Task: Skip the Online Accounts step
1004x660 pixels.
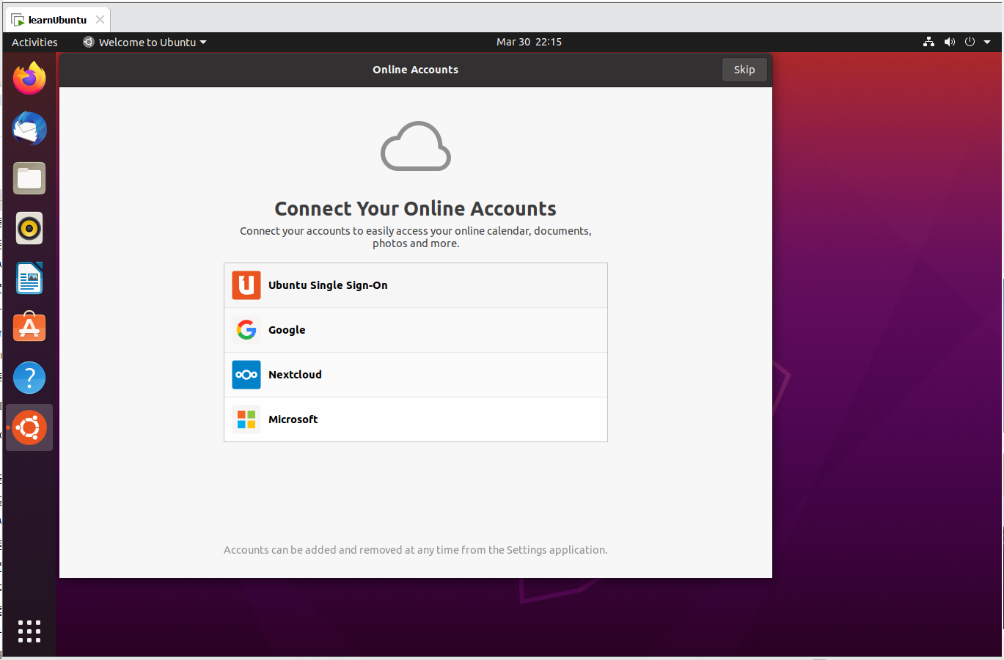Action: click(x=744, y=70)
